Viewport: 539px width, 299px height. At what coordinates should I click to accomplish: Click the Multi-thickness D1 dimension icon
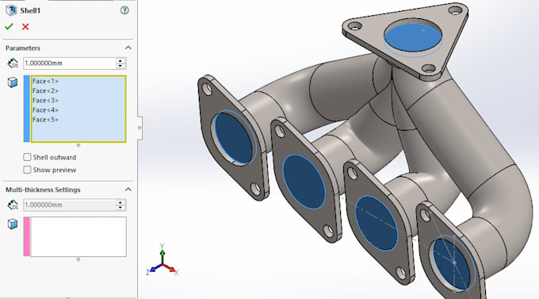tap(13, 205)
